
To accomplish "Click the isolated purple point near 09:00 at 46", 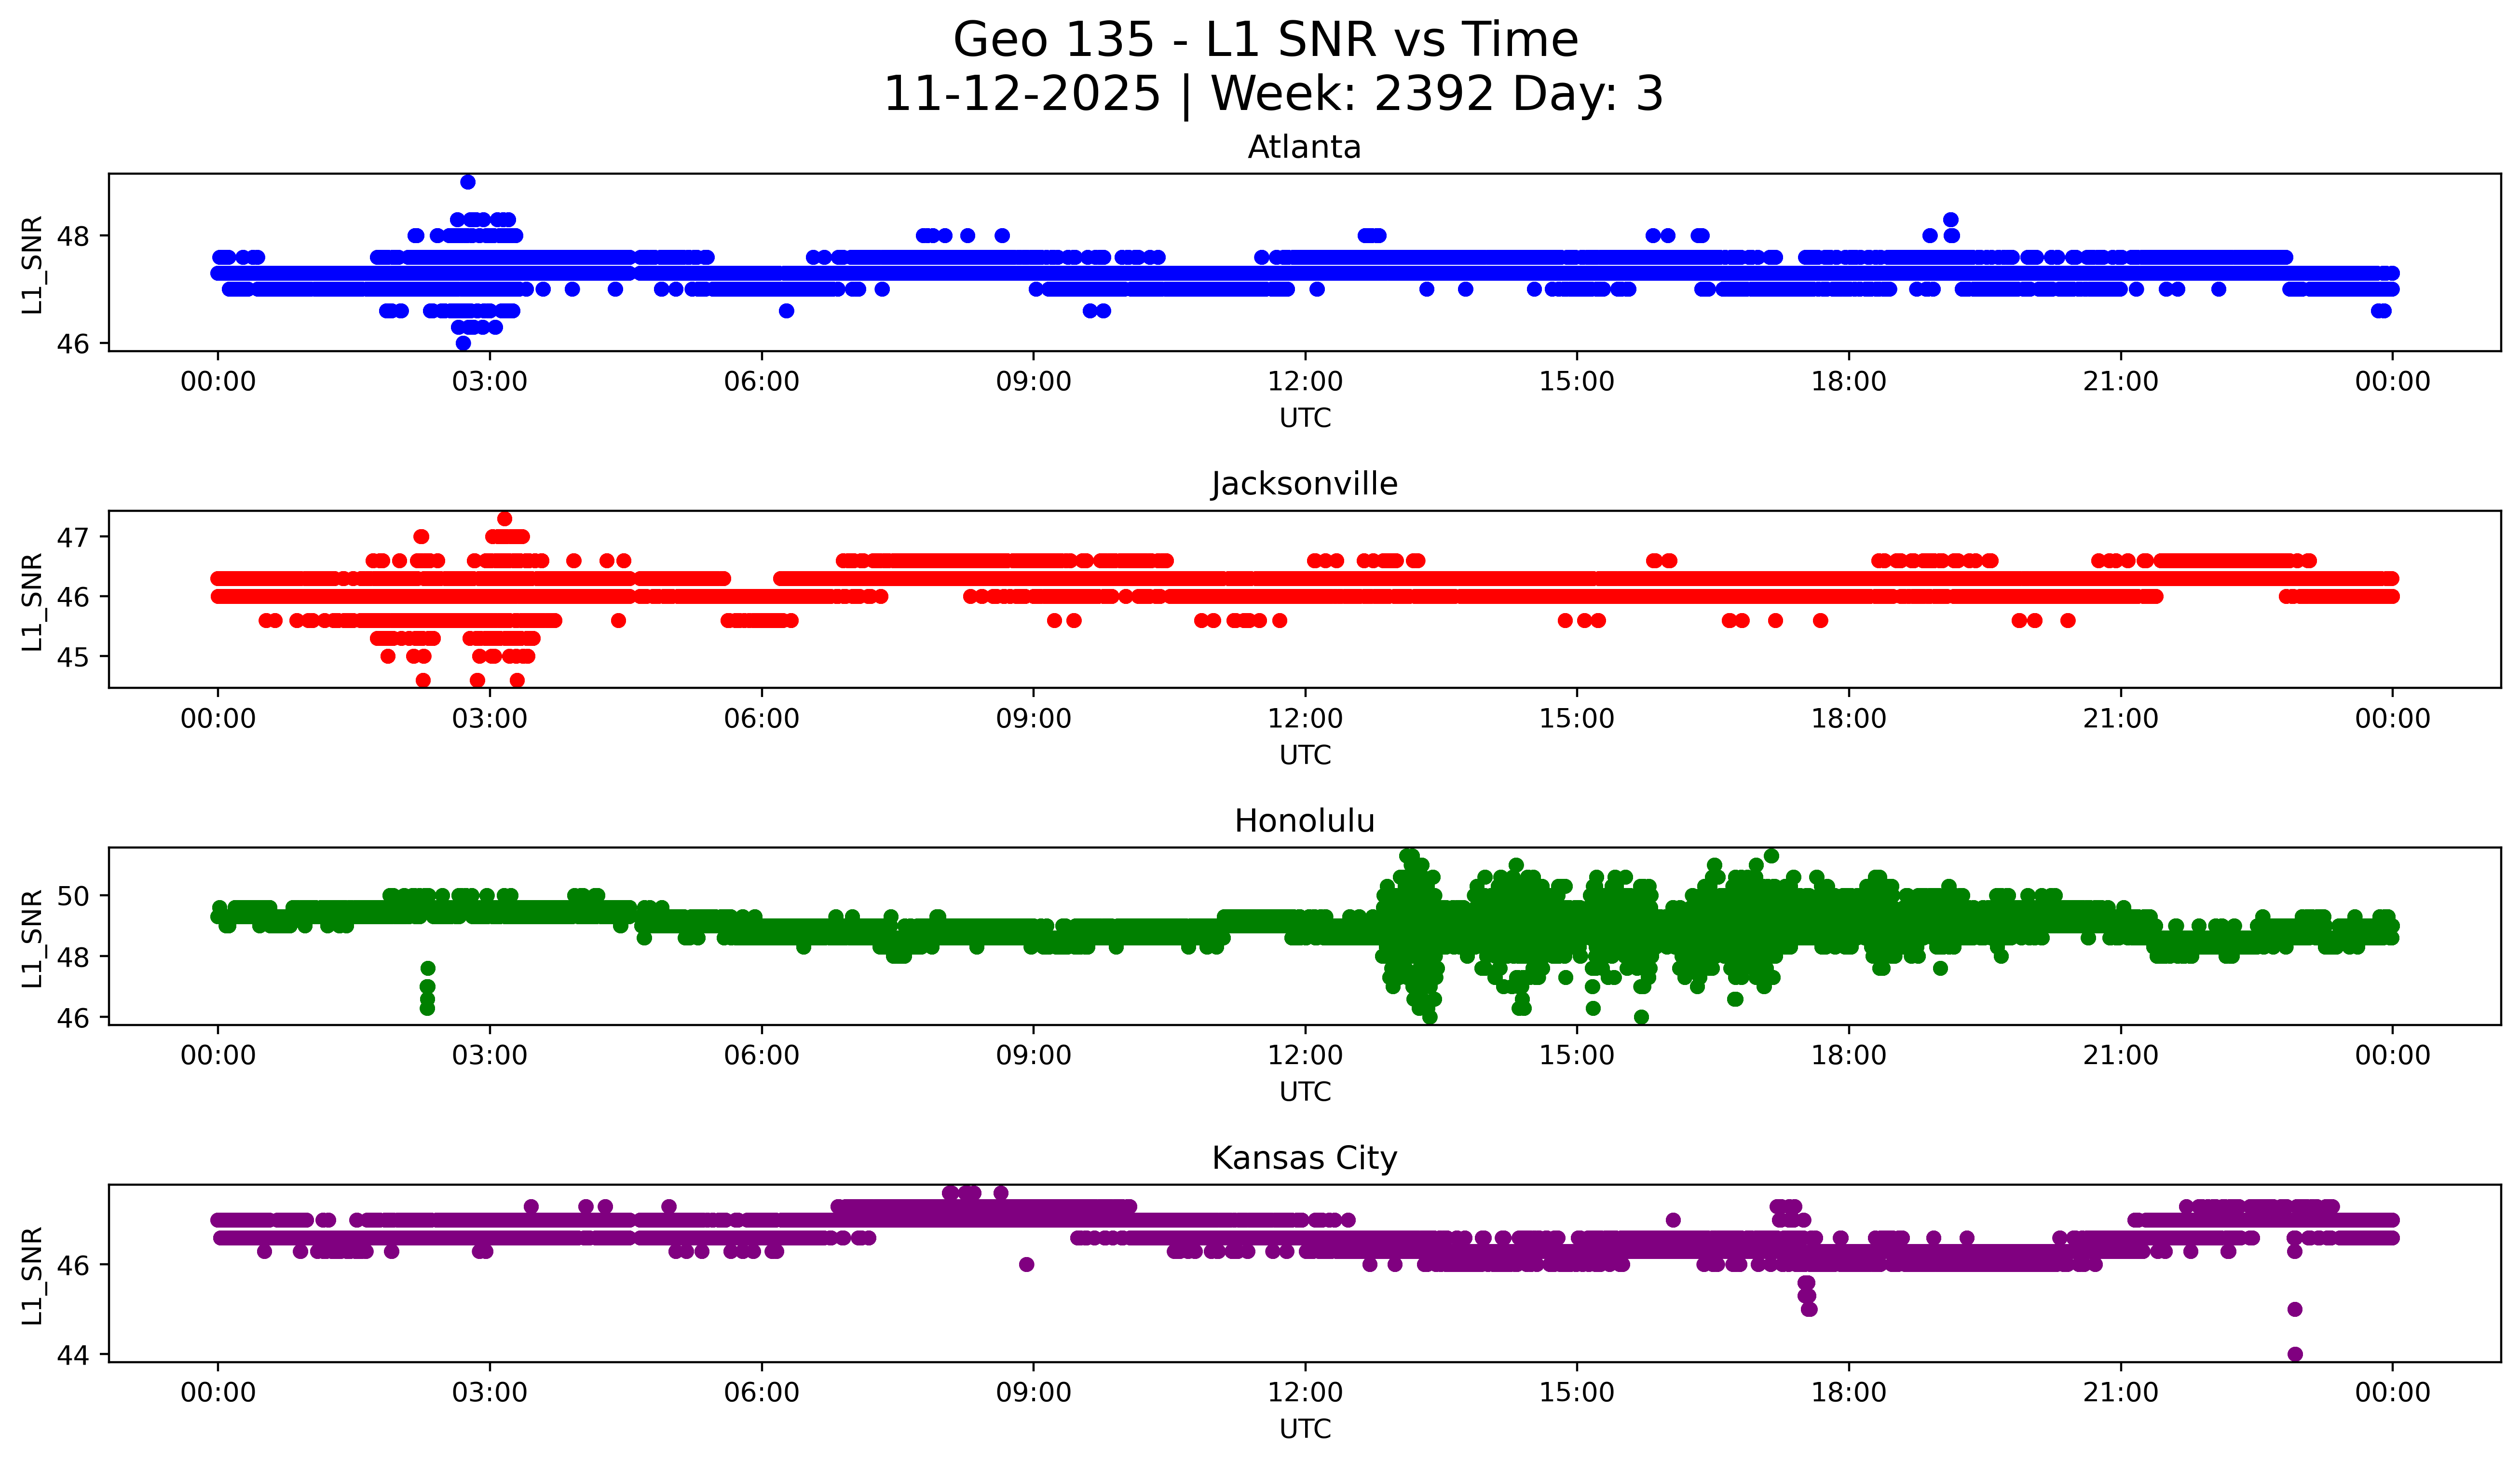I will 1026,1264.
